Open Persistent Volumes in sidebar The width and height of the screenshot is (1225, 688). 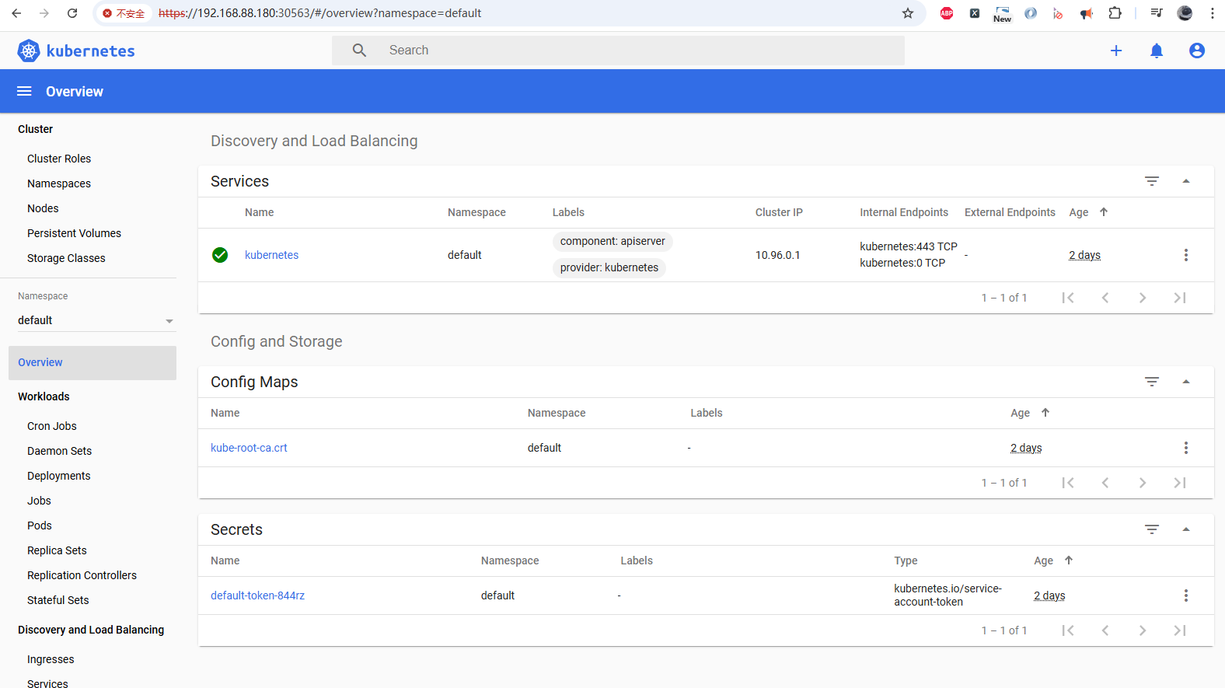(74, 233)
